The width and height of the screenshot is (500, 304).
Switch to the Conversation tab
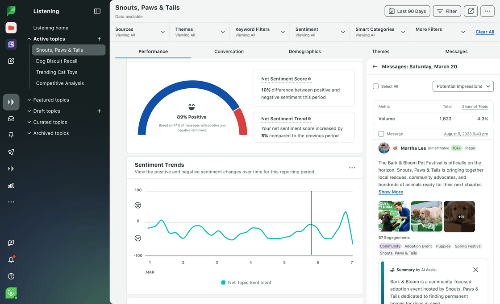tap(229, 51)
